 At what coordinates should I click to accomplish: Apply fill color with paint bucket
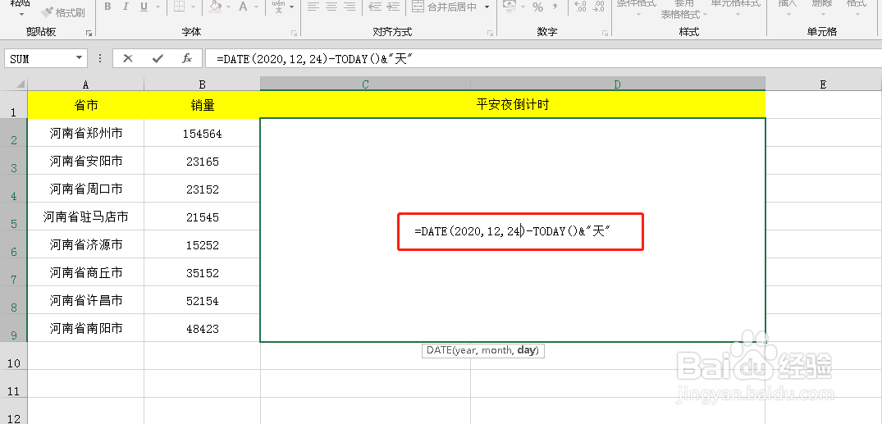tap(215, 7)
